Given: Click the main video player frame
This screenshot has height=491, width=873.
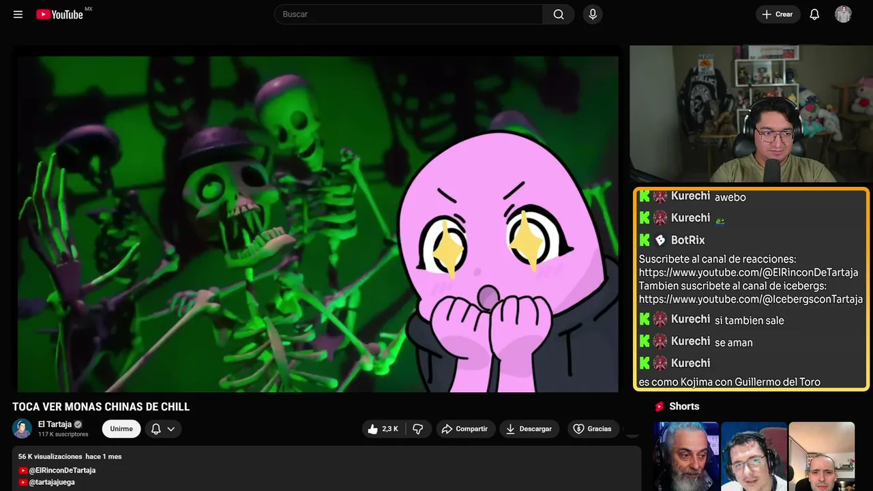Looking at the screenshot, I should (x=318, y=224).
